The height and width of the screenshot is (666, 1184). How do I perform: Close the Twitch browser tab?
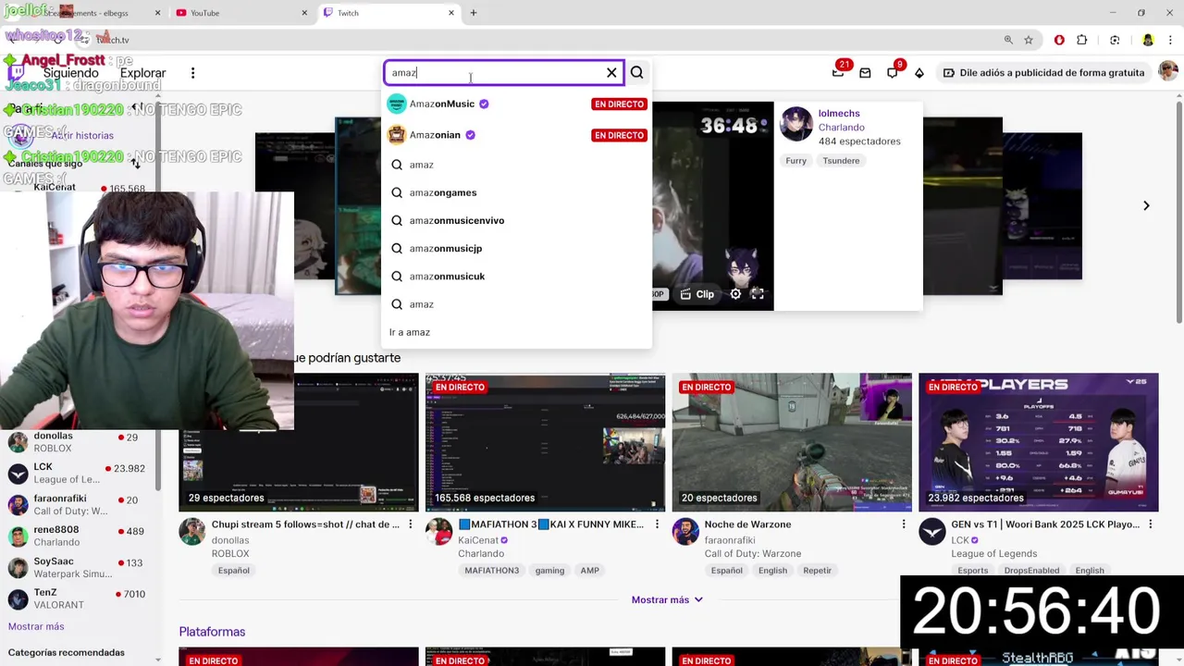(451, 13)
